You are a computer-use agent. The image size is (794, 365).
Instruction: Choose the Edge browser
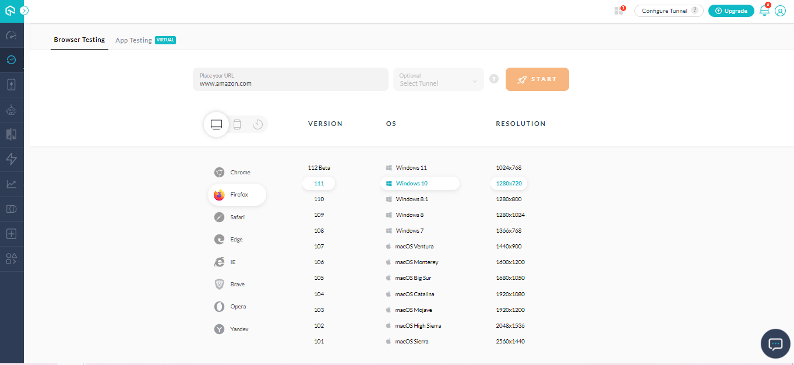228,240
